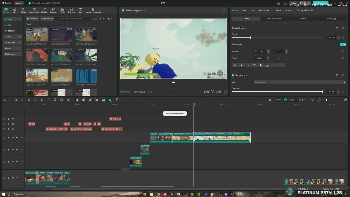Click the trash Delete icon in the timeline toolbar
350x197 pixels.
[48, 100]
